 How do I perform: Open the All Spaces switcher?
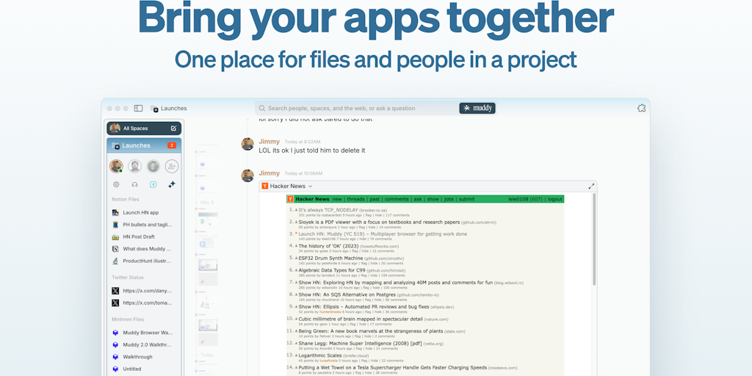136,129
